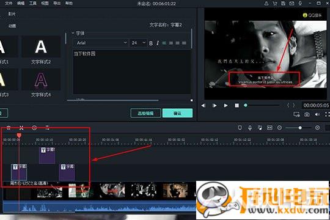Select the third text alignment option
Screen dimensions: 330x220
point(178,43)
